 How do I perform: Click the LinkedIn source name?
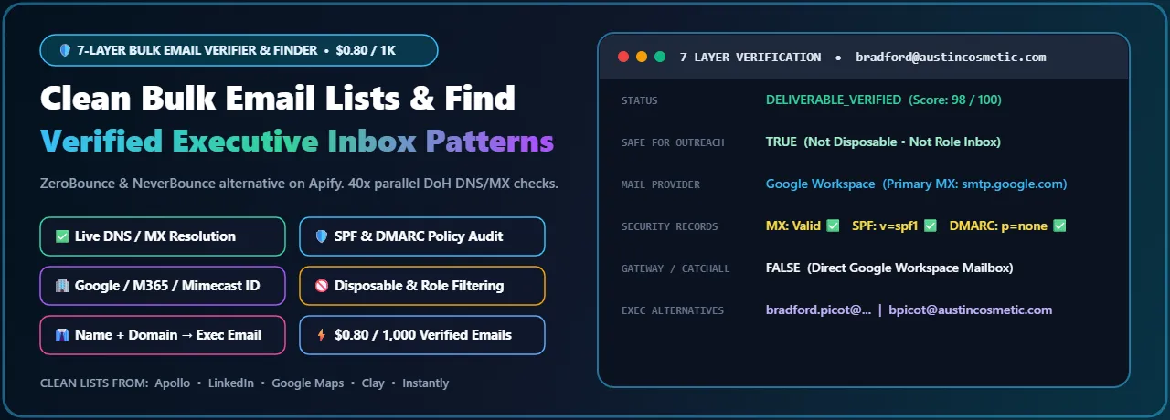[230, 383]
